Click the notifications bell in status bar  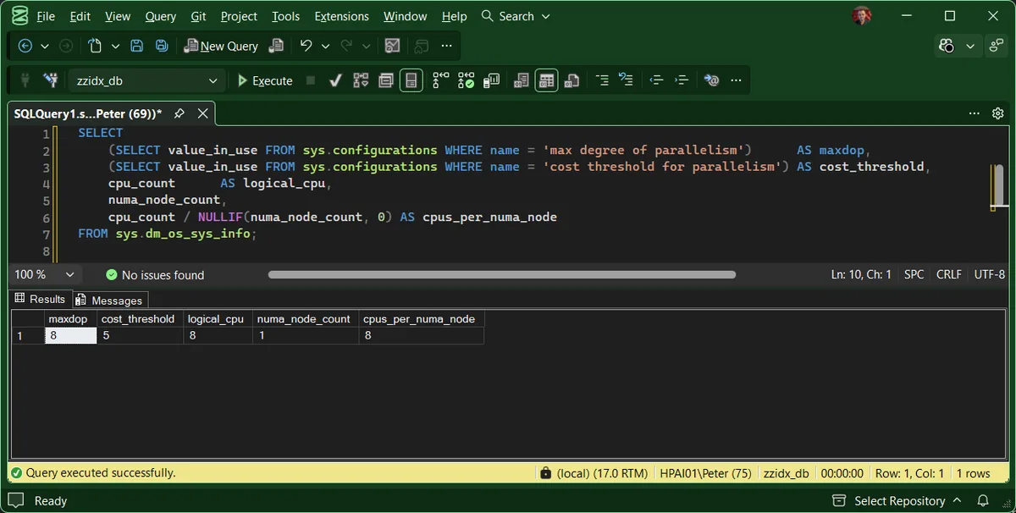pos(983,500)
